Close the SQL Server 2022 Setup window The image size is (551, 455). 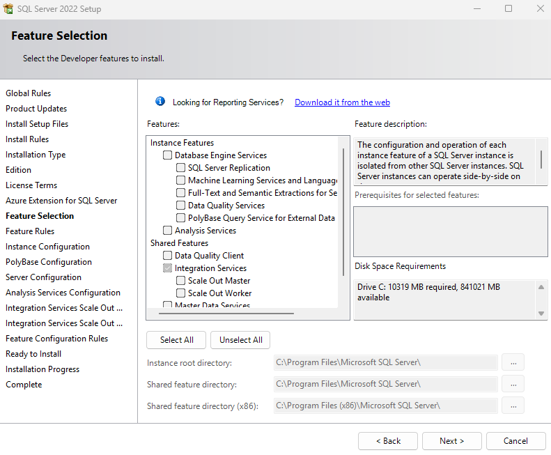coord(541,8)
